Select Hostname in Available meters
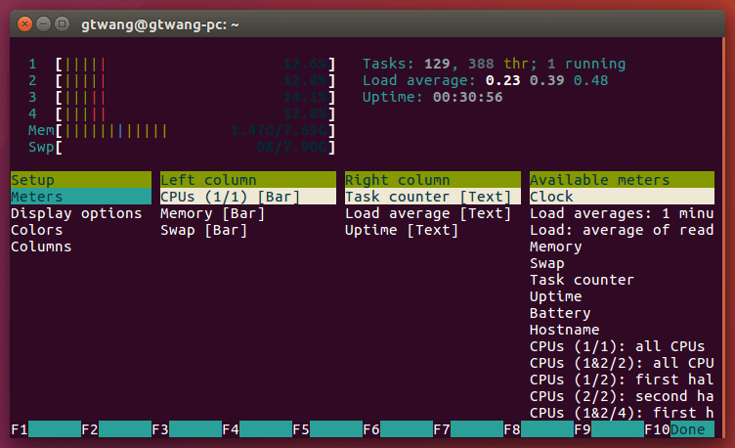This screenshot has height=448, width=735. 564,330
